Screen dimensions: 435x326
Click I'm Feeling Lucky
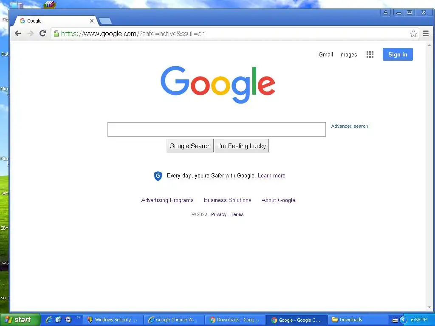click(x=242, y=146)
